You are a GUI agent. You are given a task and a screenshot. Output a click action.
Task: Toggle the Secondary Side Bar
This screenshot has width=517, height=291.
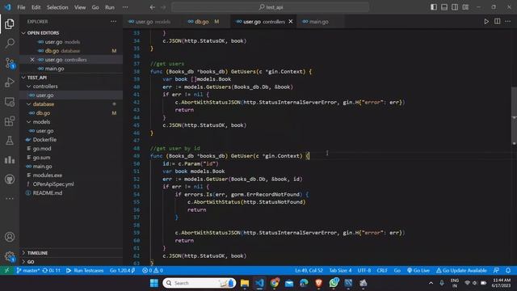click(x=455, y=7)
